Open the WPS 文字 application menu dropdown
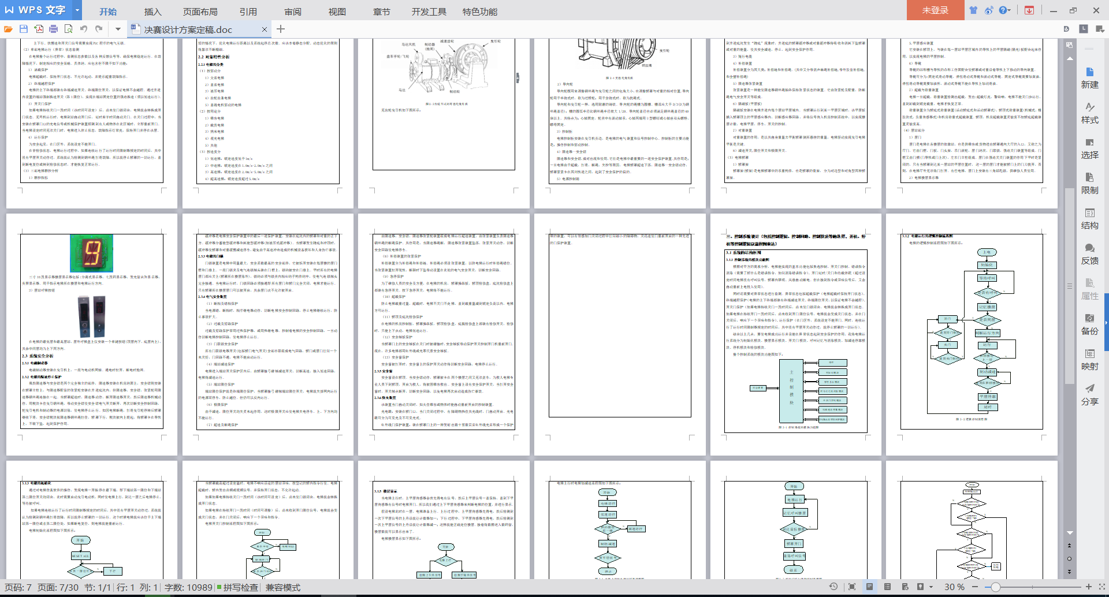Image resolution: width=1109 pixels, height=597 pixels. coord(77,10)
